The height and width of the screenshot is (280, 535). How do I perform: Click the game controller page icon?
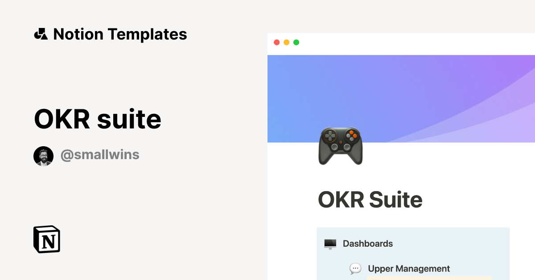coord(340,146)
